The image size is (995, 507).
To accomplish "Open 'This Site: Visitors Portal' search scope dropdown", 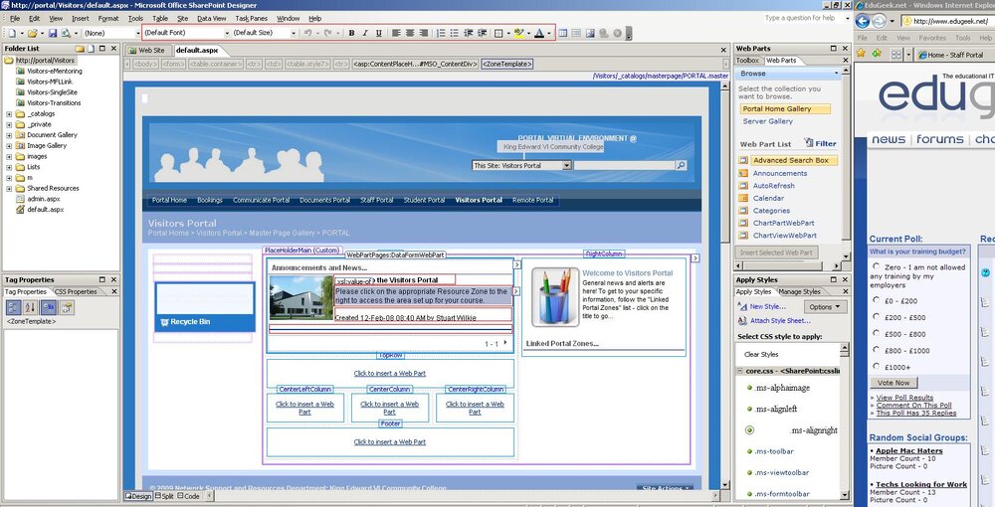I will coord(567,165).
